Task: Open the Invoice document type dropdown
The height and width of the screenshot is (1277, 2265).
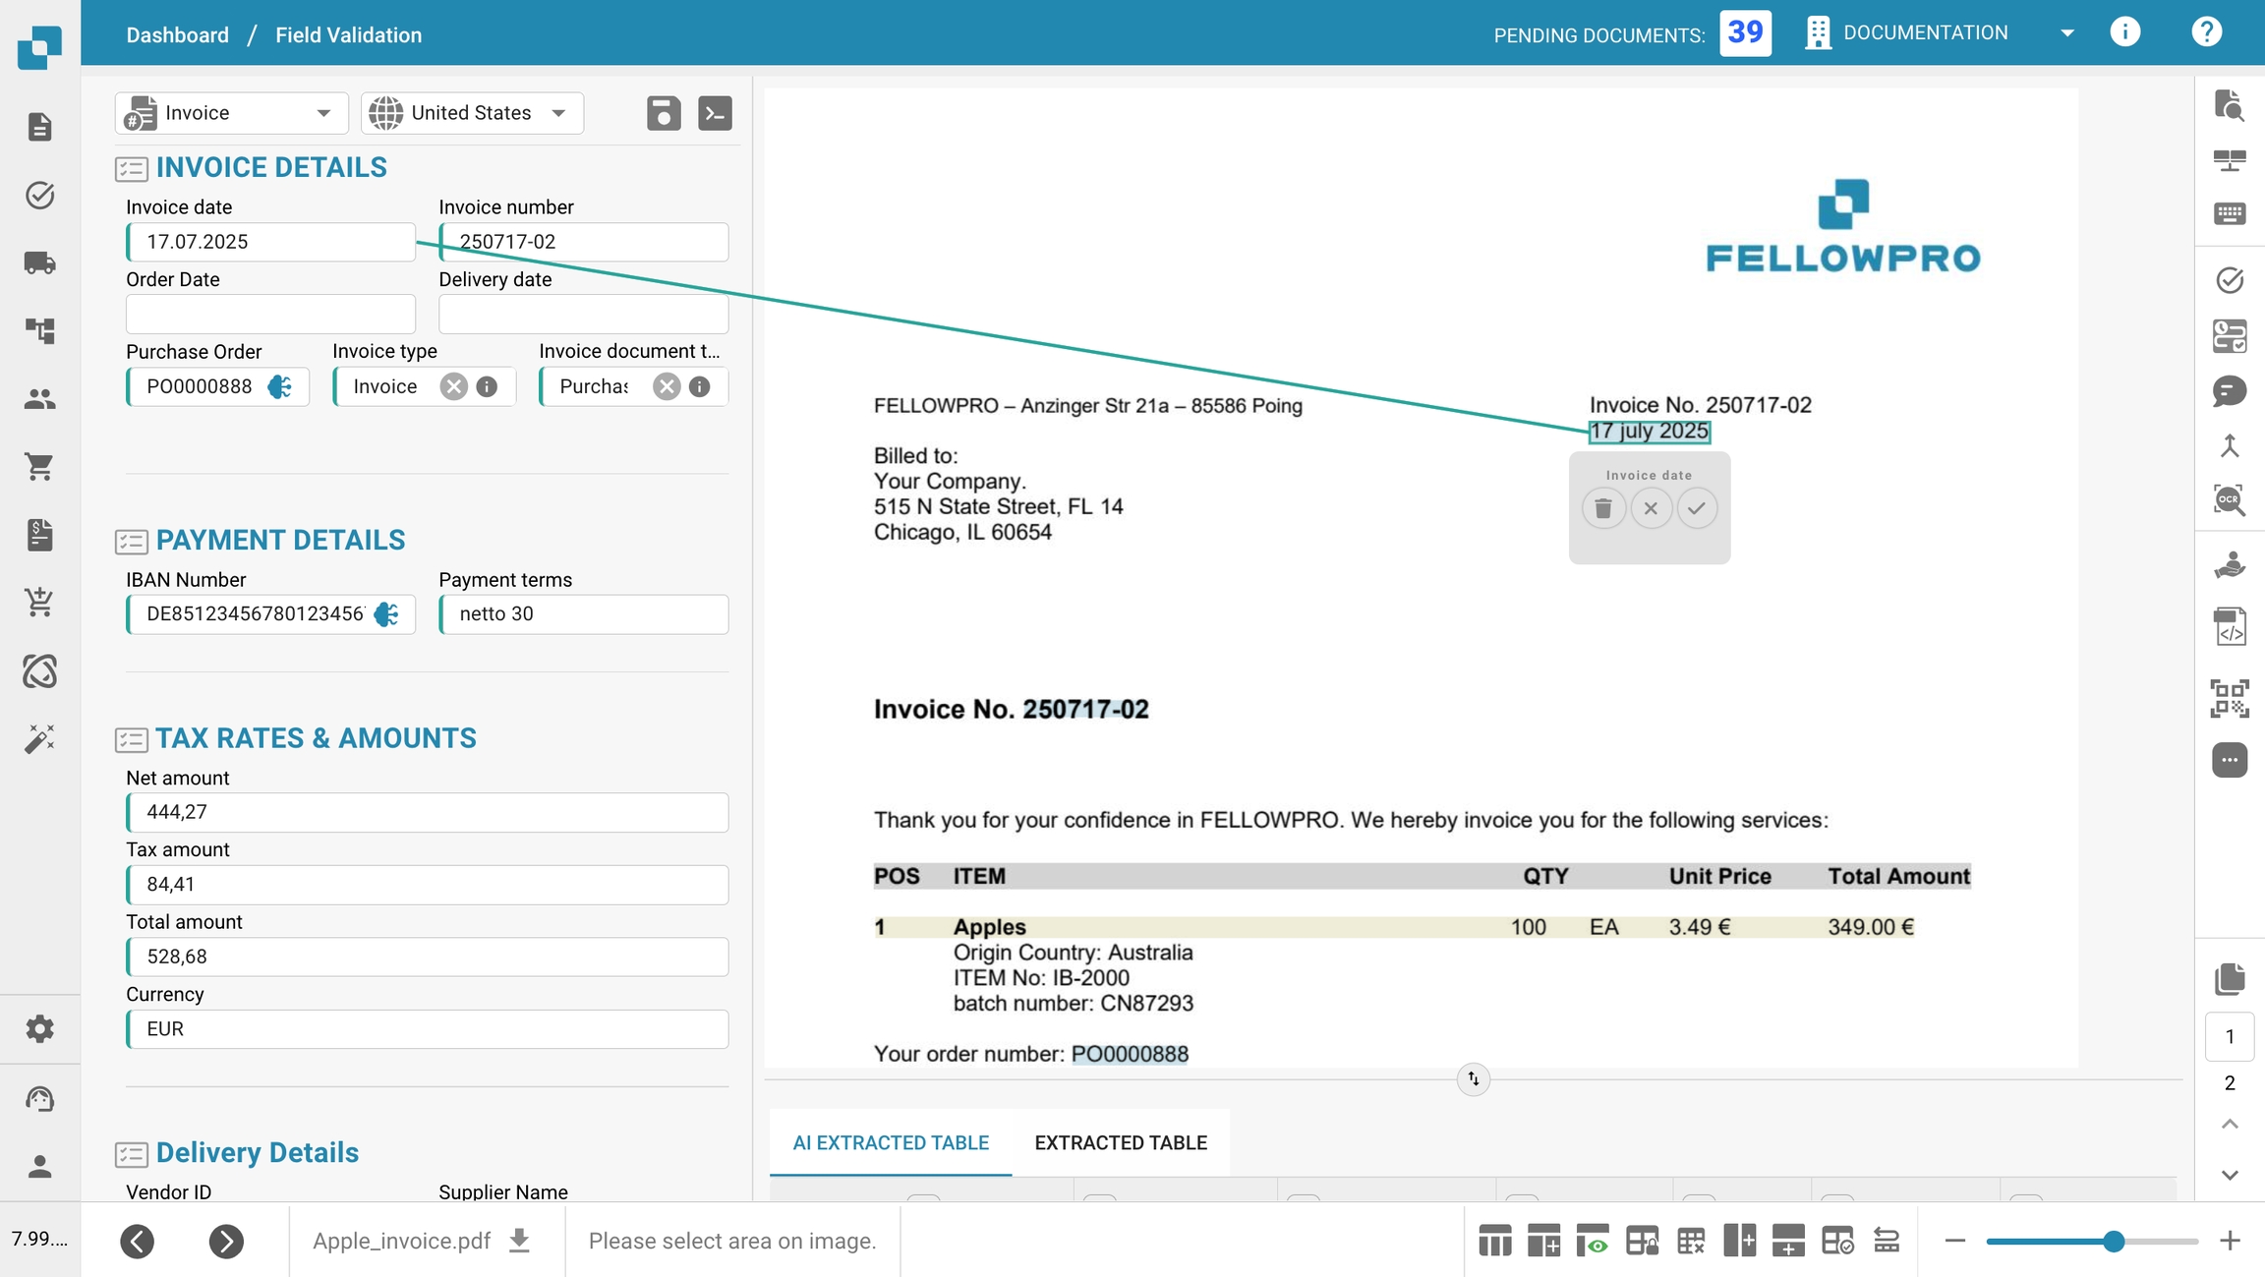Action: [x=594, y=386]
